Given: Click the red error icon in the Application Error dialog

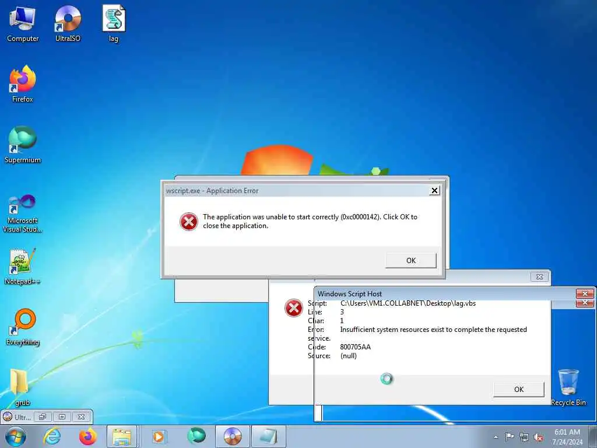Looking at the screenshot, I should (189, 222).
